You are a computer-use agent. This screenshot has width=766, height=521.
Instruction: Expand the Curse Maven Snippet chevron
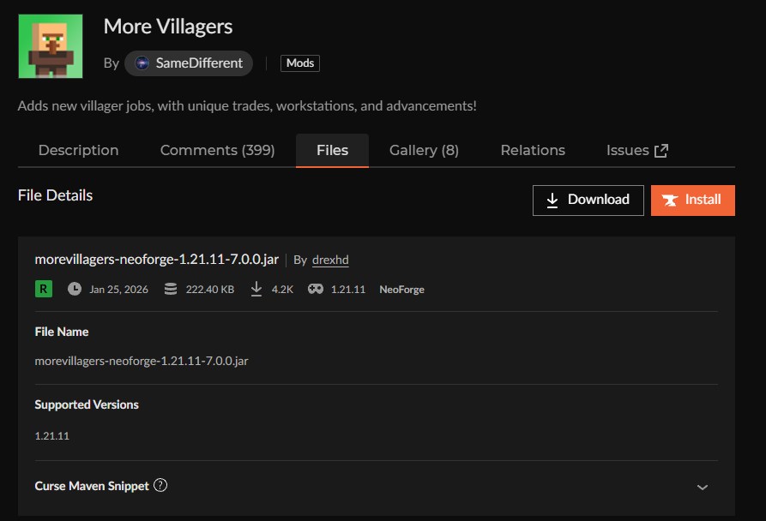[703, 487]
